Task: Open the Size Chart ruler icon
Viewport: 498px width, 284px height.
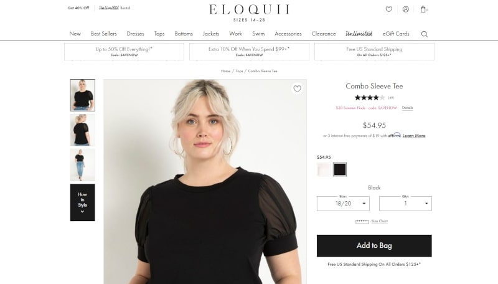Action: click(x=362, y=222)
